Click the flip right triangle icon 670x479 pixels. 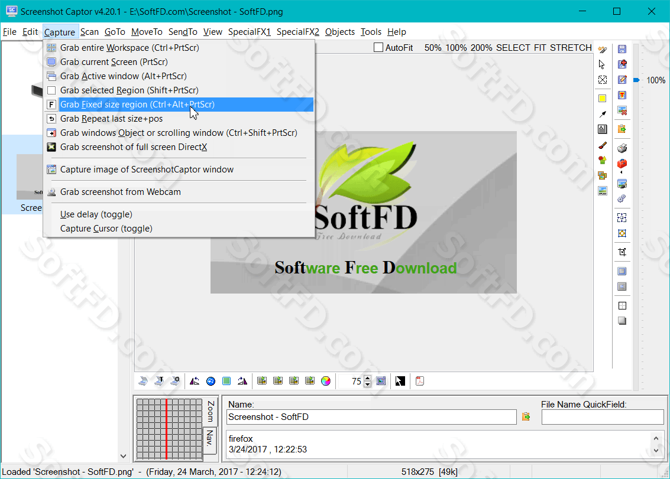(x=242, y=381)
